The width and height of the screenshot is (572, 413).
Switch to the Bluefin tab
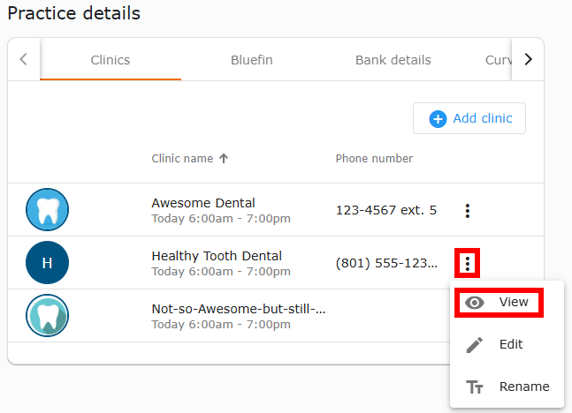[x=252, y=60]
